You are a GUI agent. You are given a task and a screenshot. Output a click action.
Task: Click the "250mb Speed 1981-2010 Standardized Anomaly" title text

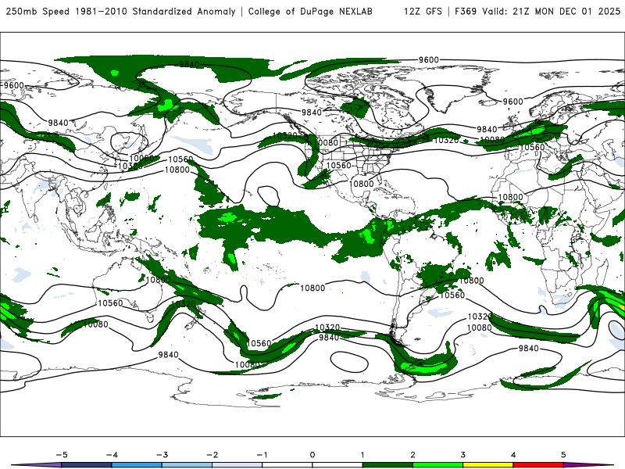tap(120, 11)
